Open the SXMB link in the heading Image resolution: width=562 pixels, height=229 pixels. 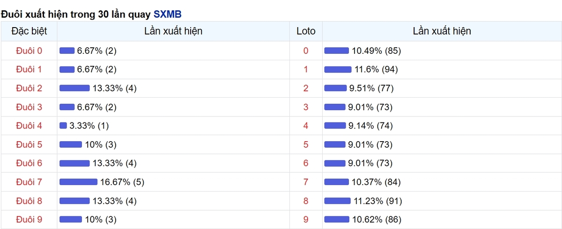(x=168, y=14)
